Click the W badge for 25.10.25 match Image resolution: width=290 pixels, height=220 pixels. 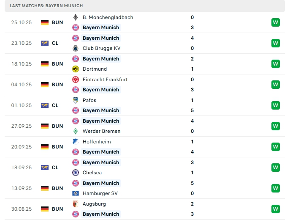276,22
